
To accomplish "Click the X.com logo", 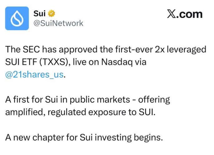I will 185,14.
